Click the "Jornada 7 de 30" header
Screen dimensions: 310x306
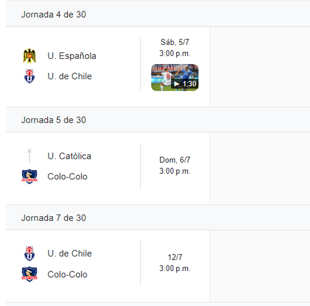[54, 218]
